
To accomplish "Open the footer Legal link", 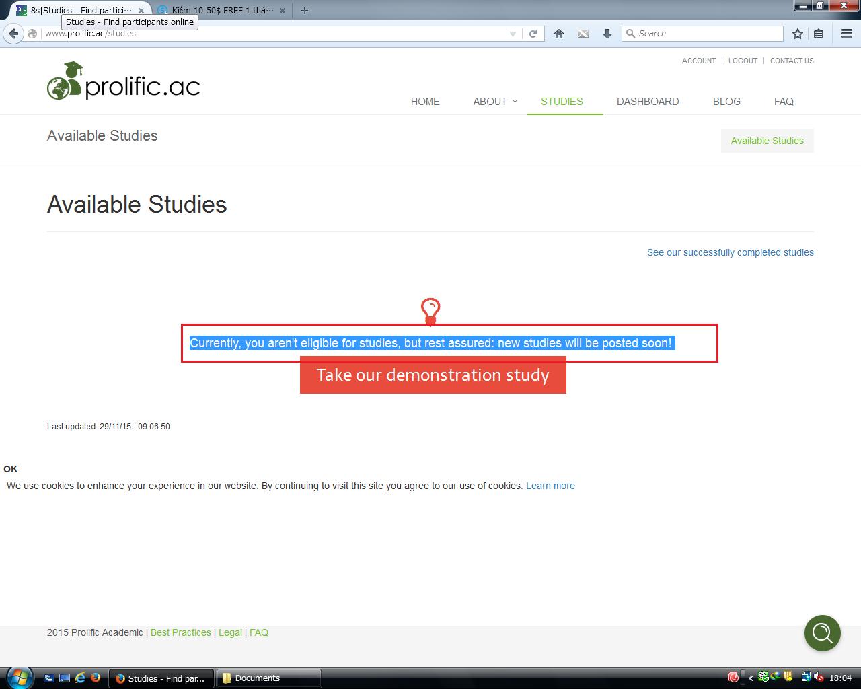I will [x=230, y=632].
